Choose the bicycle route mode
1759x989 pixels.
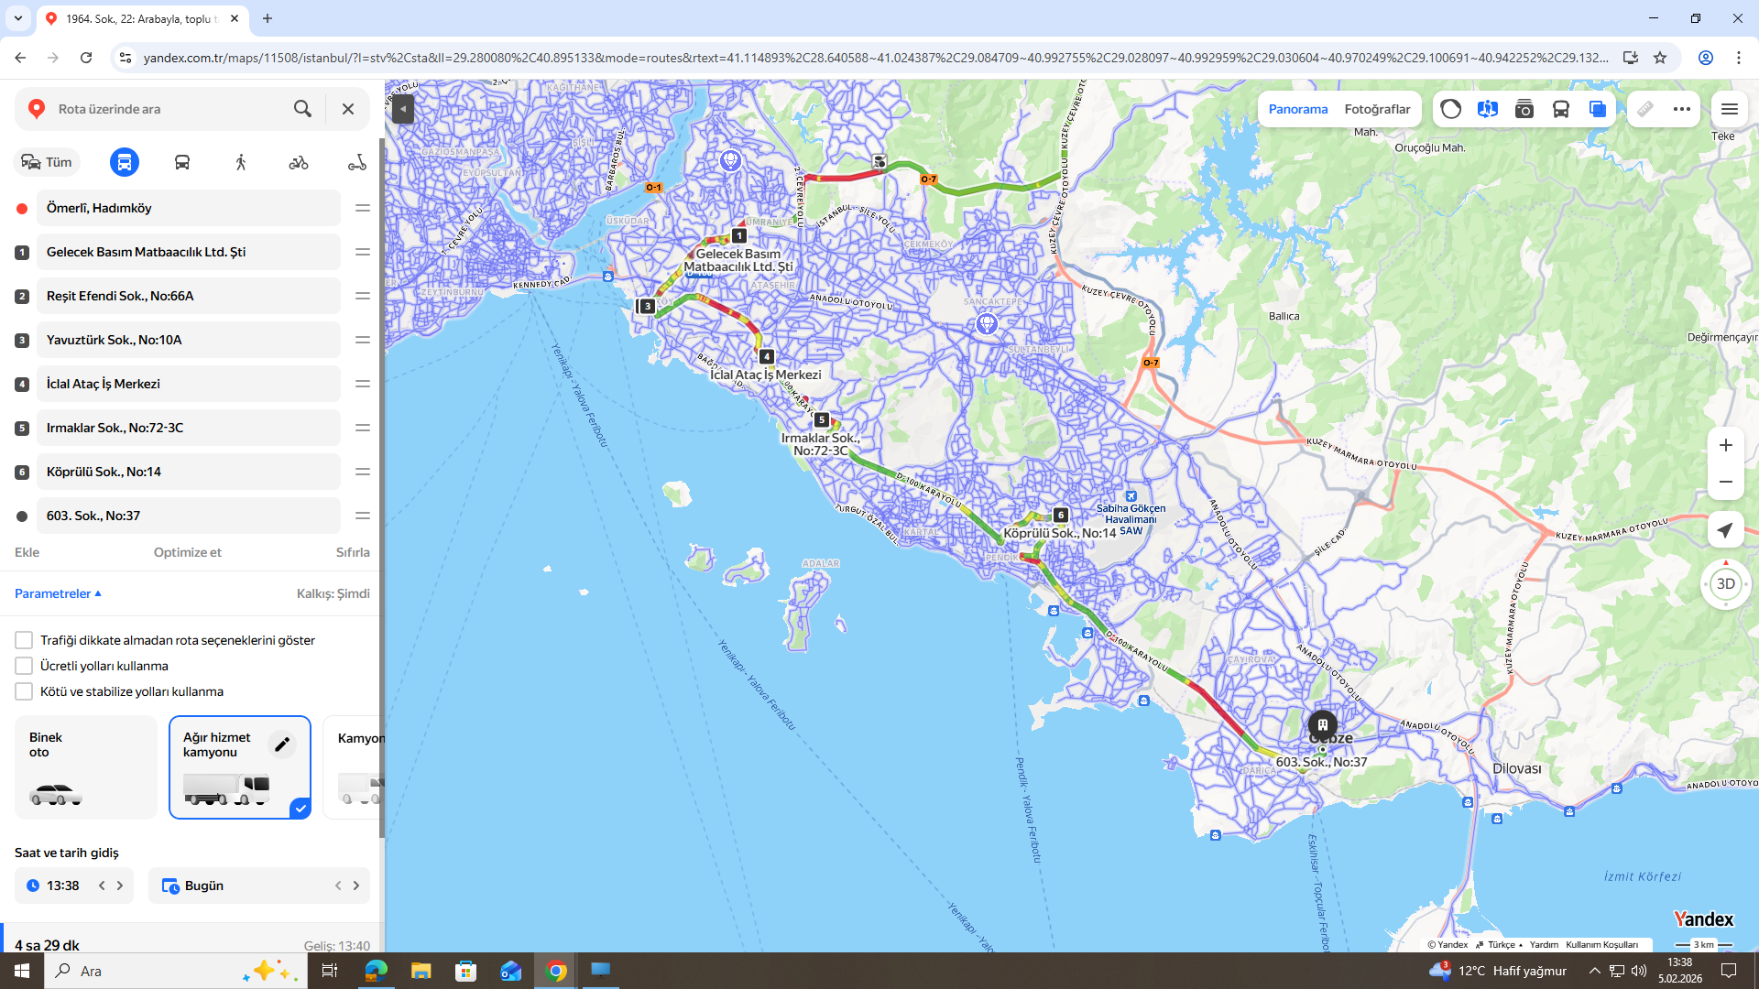(x=299, y=162)
